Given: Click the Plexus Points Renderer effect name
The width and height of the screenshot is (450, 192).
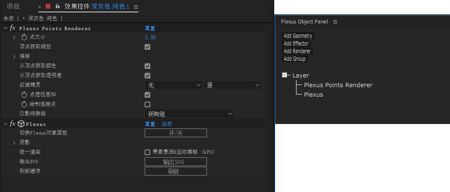Looking at the screenshot, I should click(x=55, y=28).
